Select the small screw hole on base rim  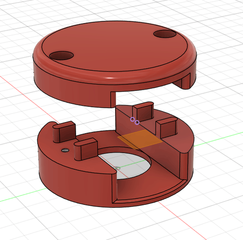tap(65, 150)
